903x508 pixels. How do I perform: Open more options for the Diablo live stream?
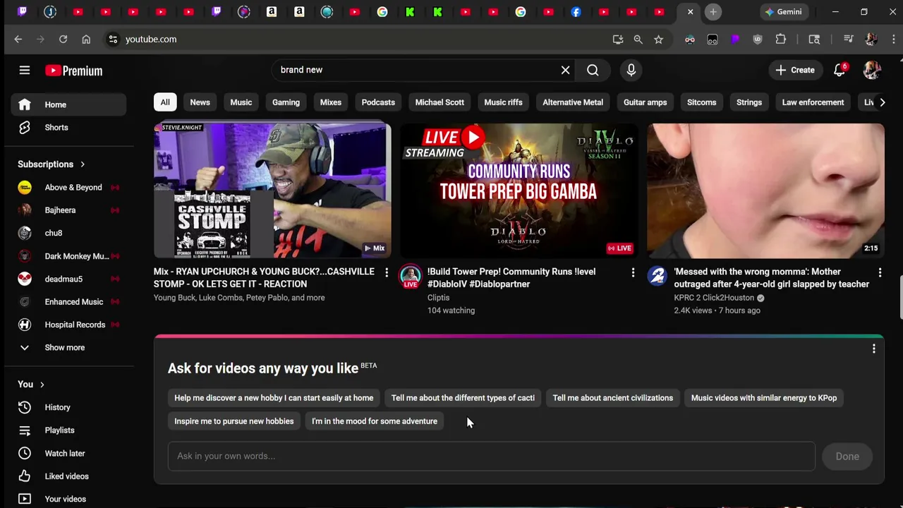[x=633, y=272]
